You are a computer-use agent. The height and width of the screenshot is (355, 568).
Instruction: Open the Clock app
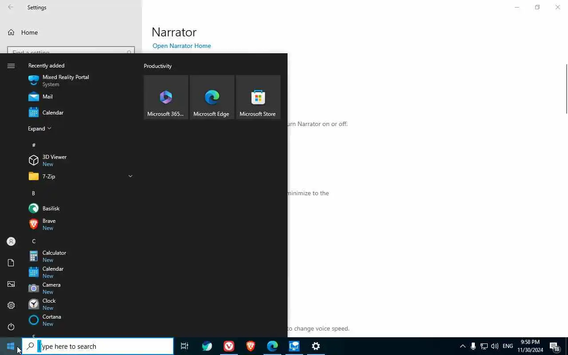[x=80, y=304]
